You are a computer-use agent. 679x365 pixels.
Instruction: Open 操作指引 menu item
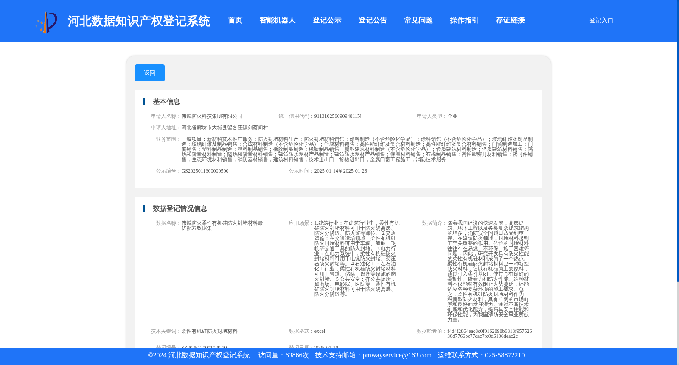click(464, 20)
